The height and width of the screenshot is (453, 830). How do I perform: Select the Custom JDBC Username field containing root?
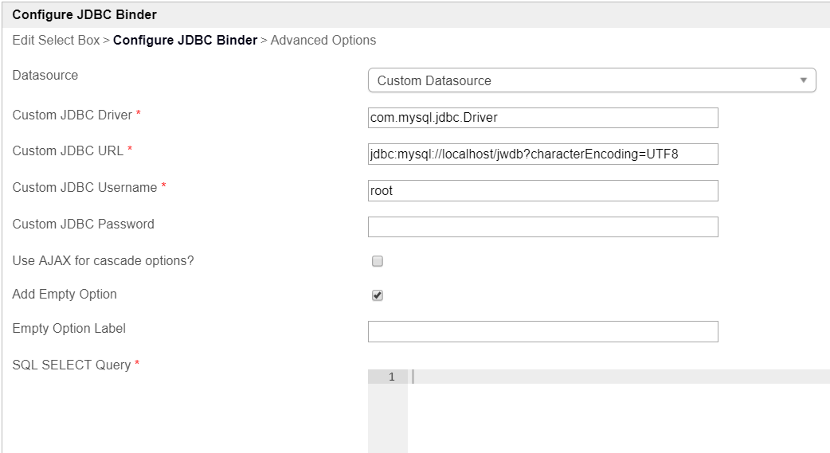coord(542,191)
